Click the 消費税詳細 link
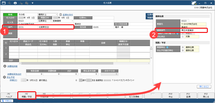This screenshot has height=103, width=215. pyautogui.click(x=12, y=66)
